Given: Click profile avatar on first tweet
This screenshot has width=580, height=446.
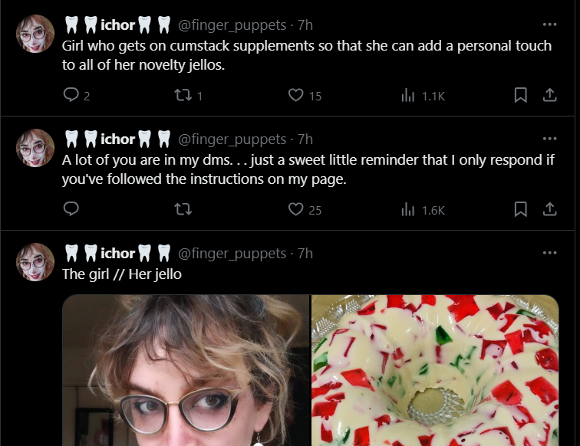Looking at the screenshot, I should 35,34.
